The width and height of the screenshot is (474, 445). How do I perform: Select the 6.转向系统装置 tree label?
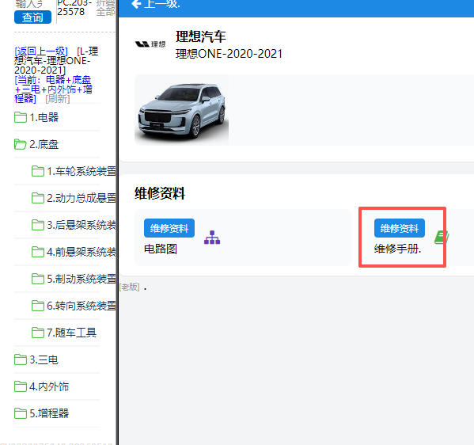click(82, 306)
